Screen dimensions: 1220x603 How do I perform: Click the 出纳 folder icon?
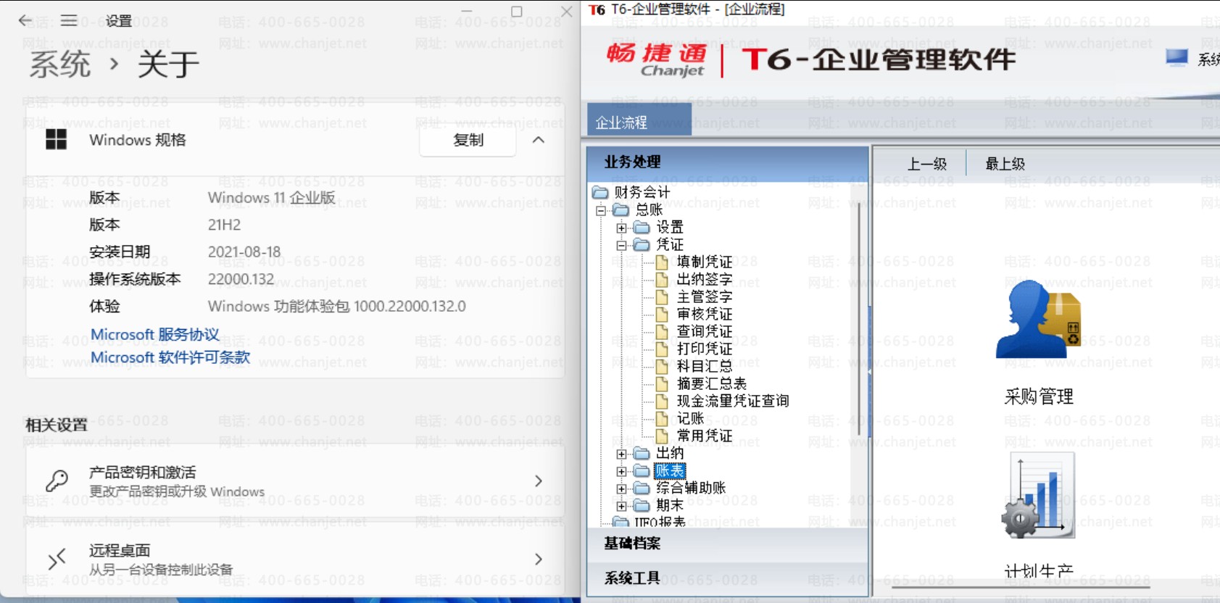(641, 453)
